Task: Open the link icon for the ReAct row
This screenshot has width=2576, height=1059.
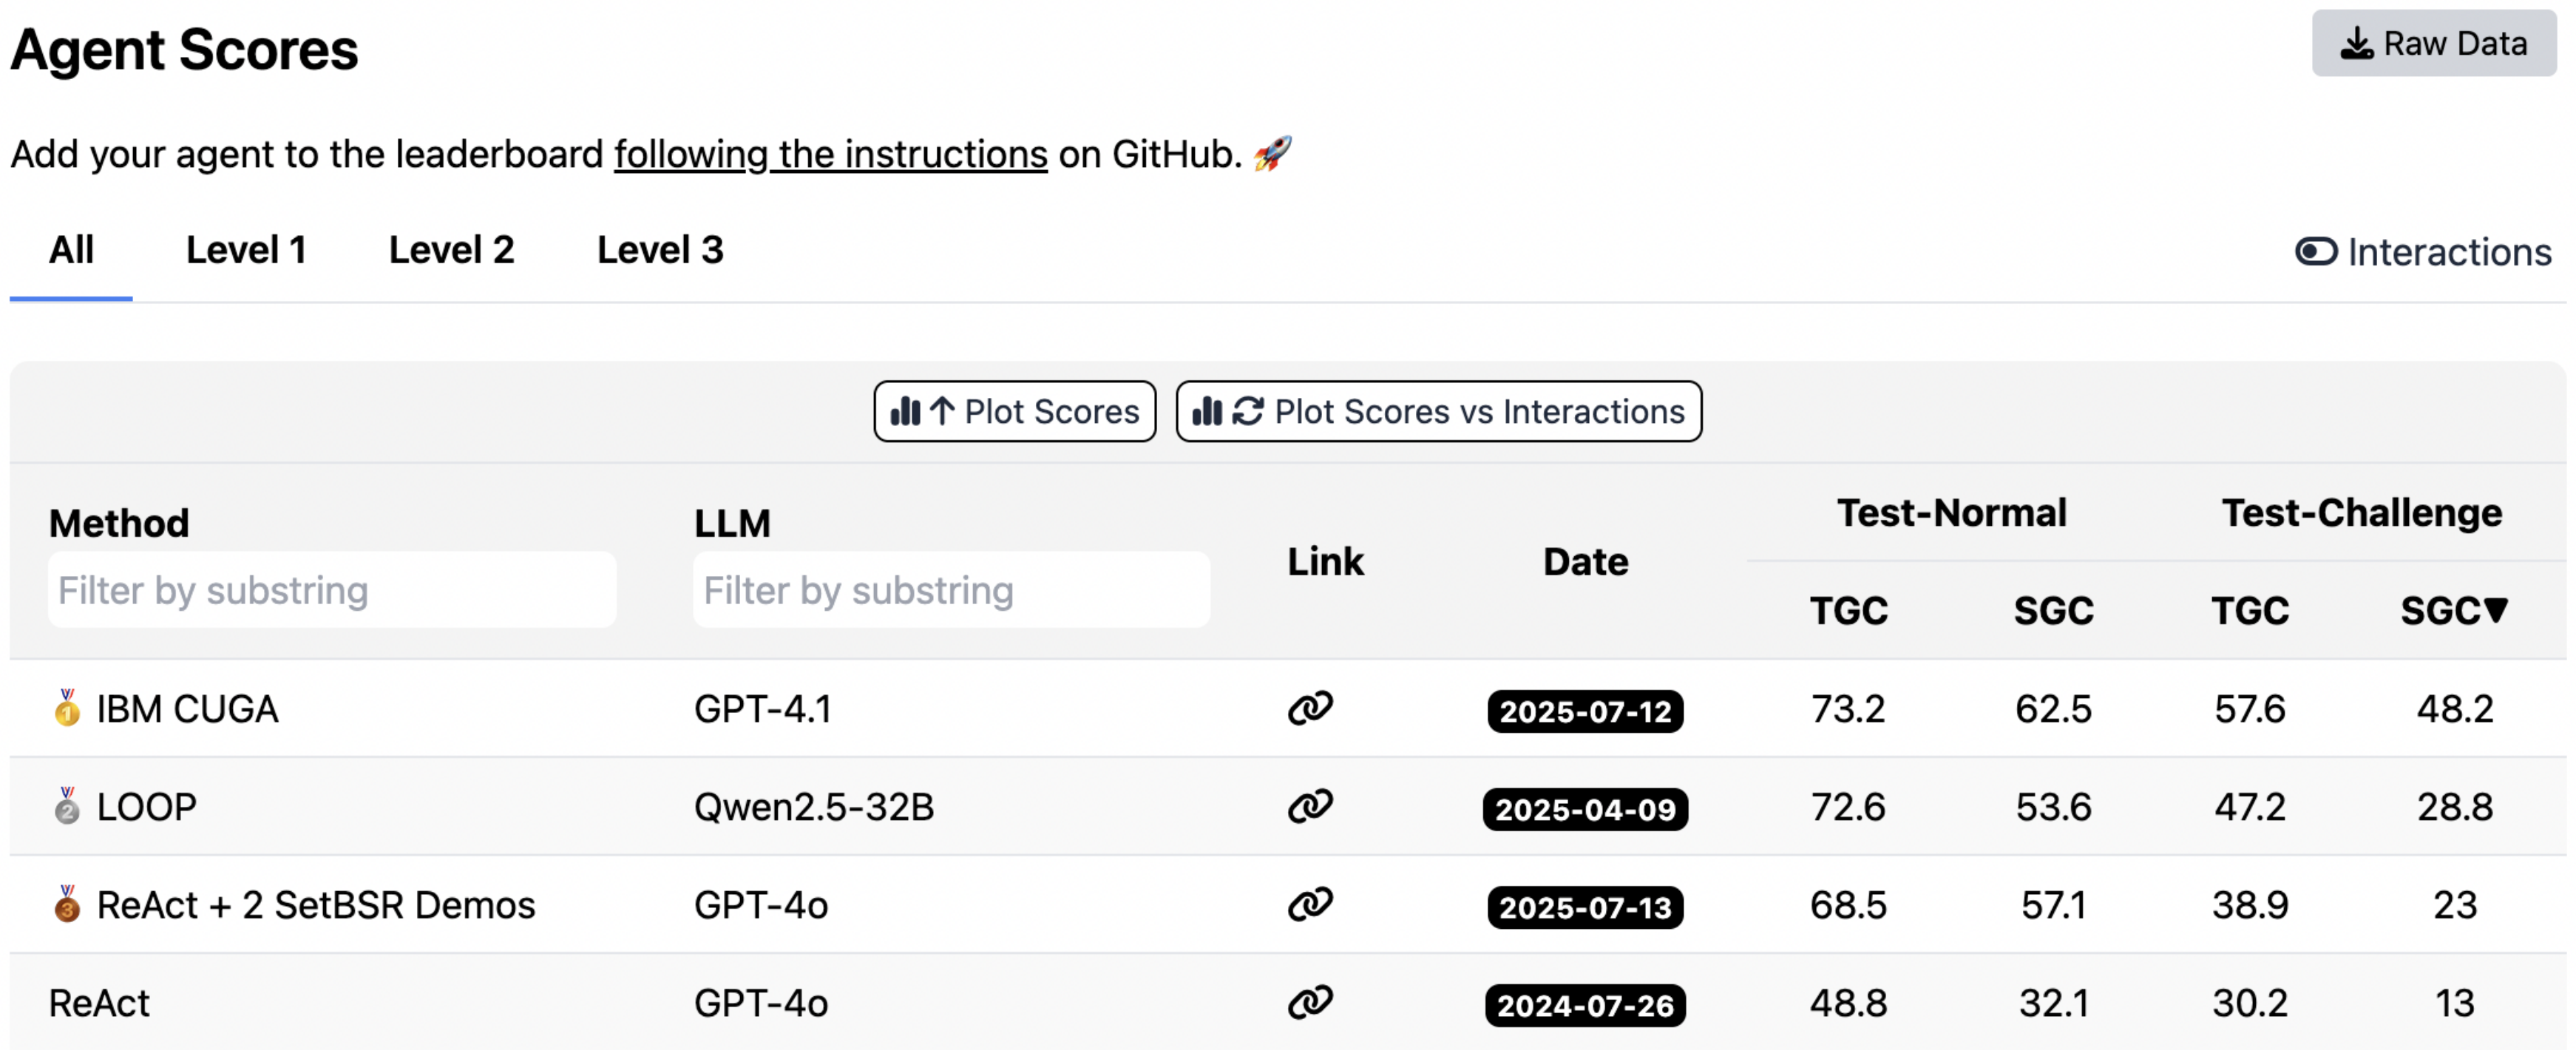Action: pyautogui.click(x=1312, y=1003)
